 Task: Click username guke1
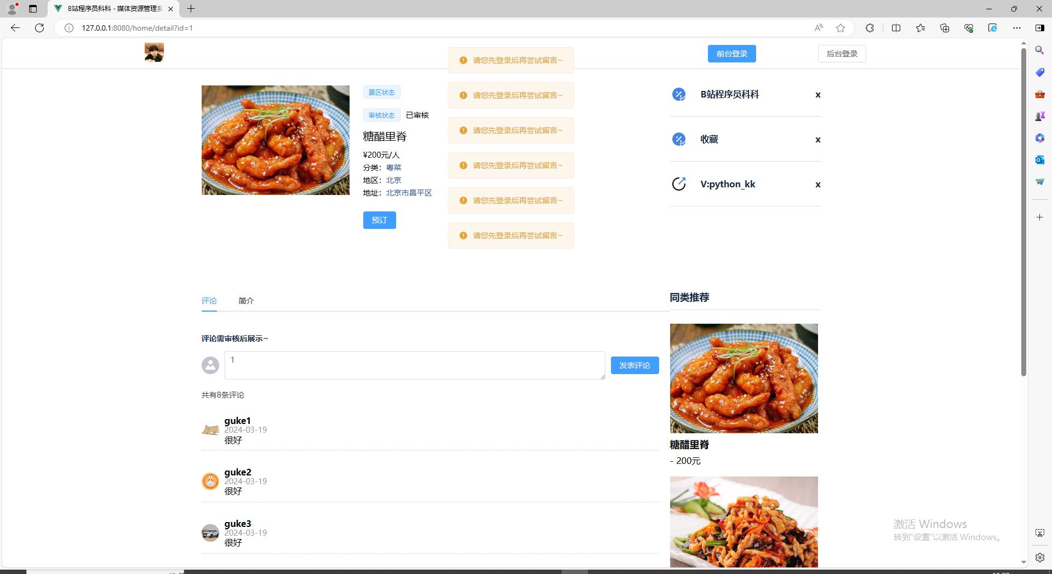pyautogui.click(x=237, y=421)
